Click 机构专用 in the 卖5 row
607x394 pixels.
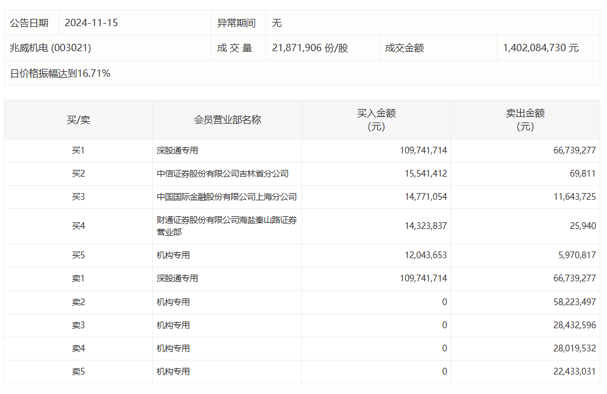click(x=173, y=371)
